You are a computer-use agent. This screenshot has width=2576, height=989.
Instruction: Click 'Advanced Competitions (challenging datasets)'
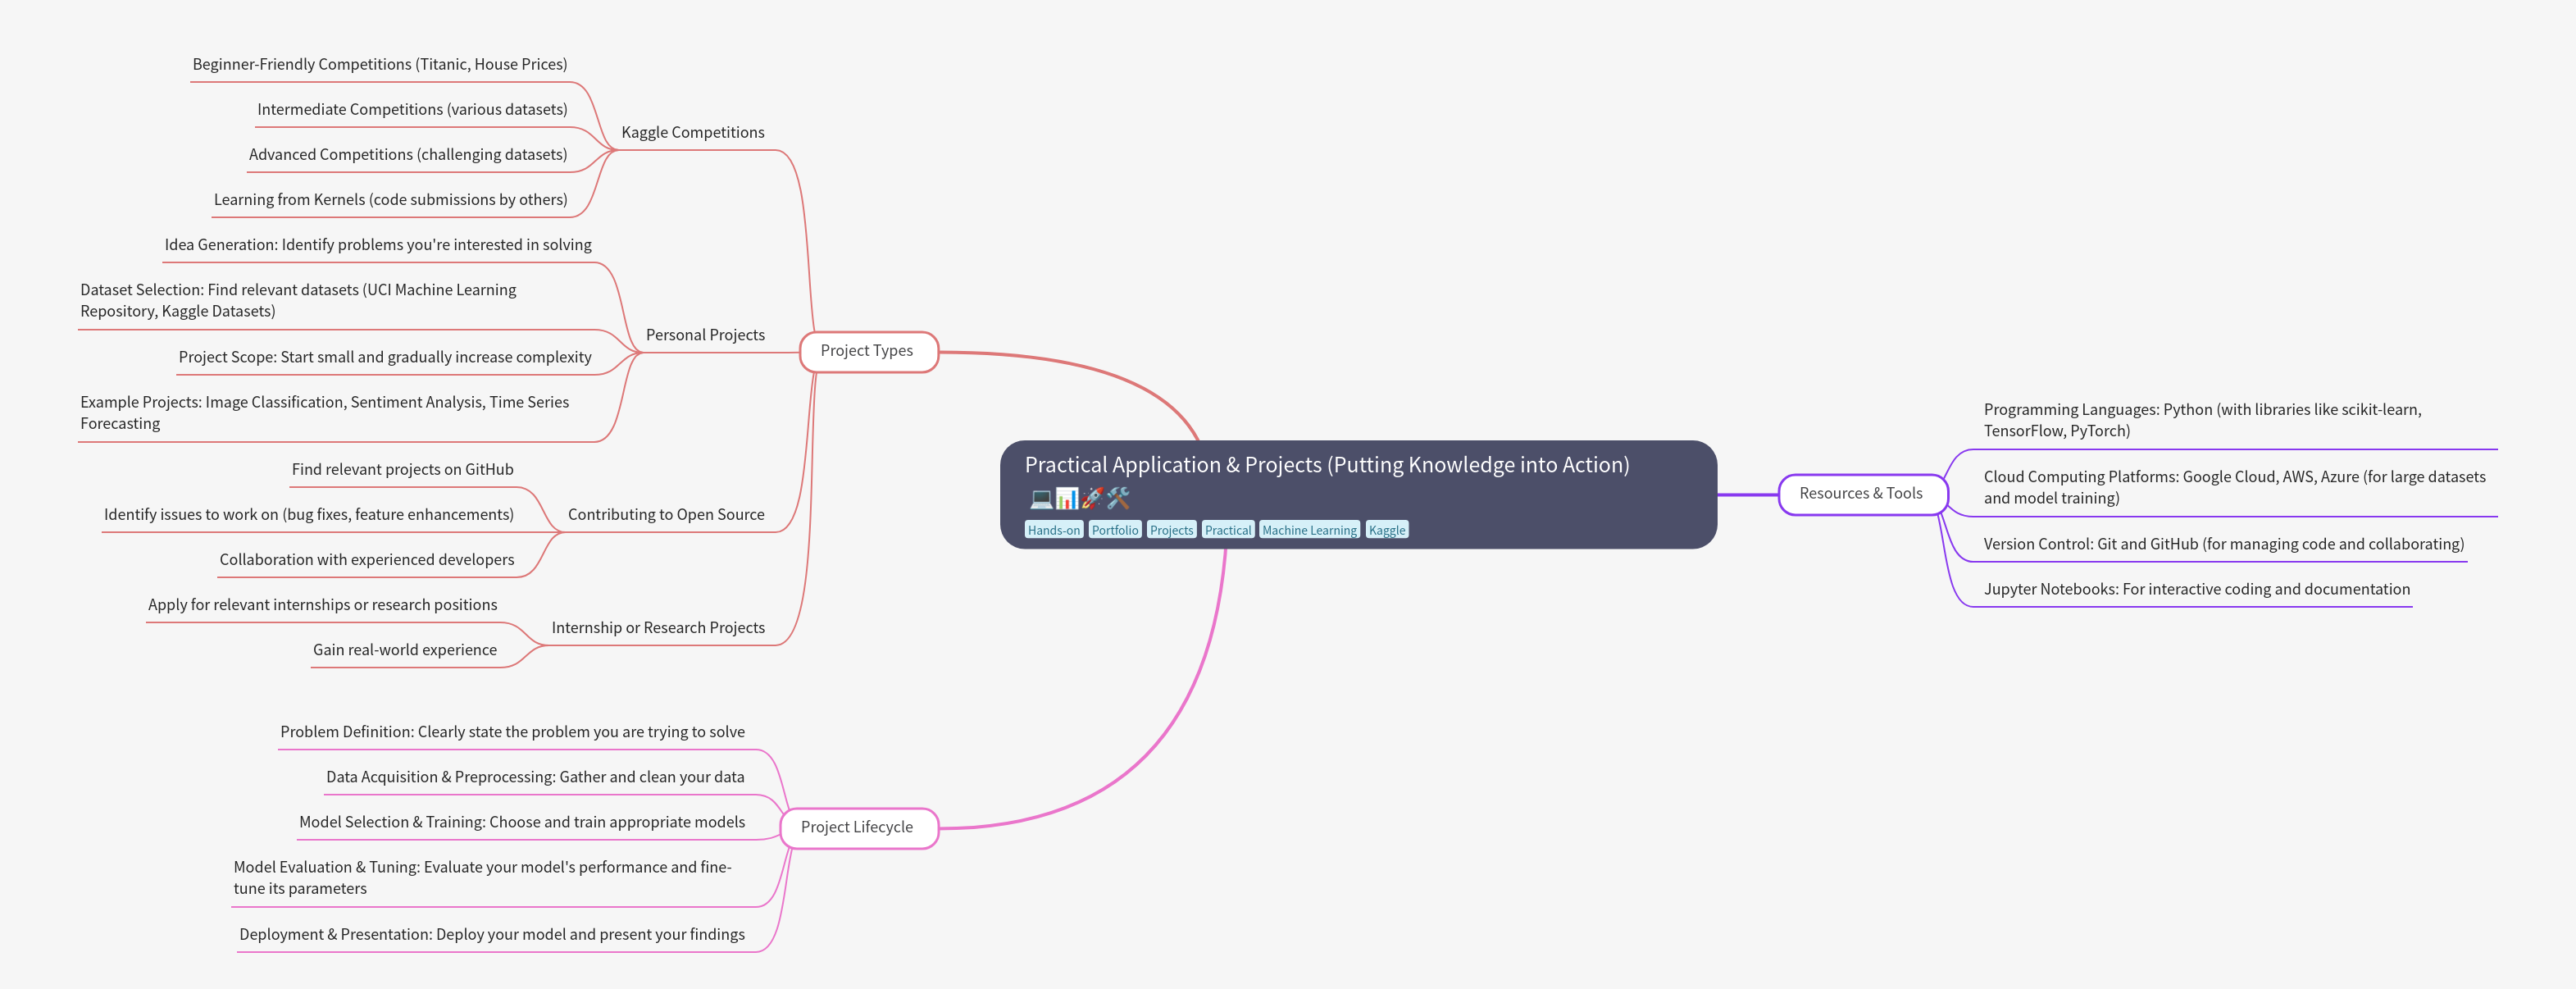[408, 154]
